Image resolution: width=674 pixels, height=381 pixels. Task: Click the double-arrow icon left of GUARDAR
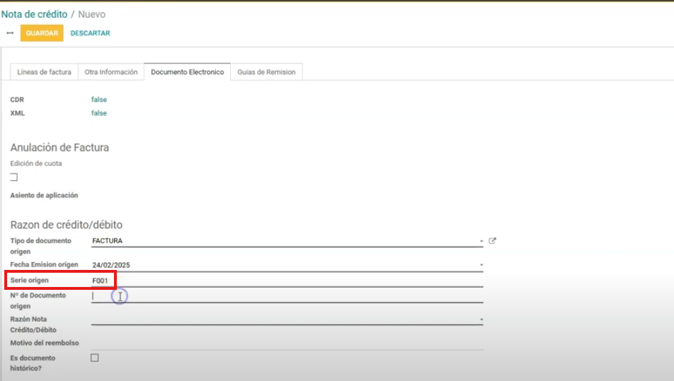pos(10,33)
